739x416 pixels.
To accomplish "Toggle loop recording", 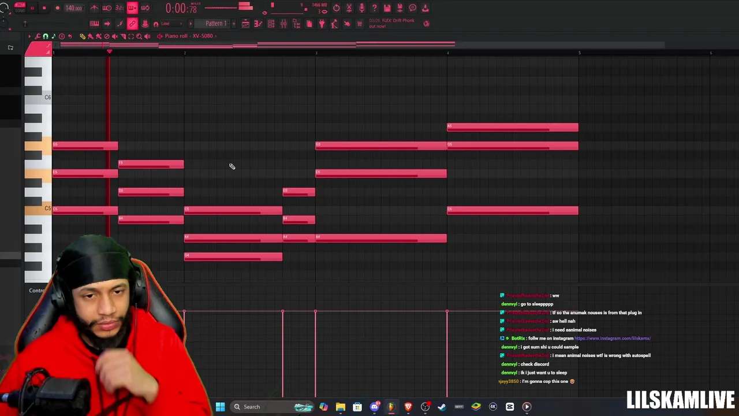I will 145,8.
